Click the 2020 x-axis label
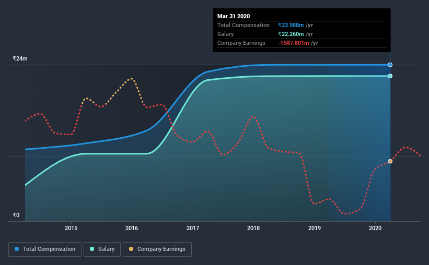The image size is (429, 265). (375, 228)
